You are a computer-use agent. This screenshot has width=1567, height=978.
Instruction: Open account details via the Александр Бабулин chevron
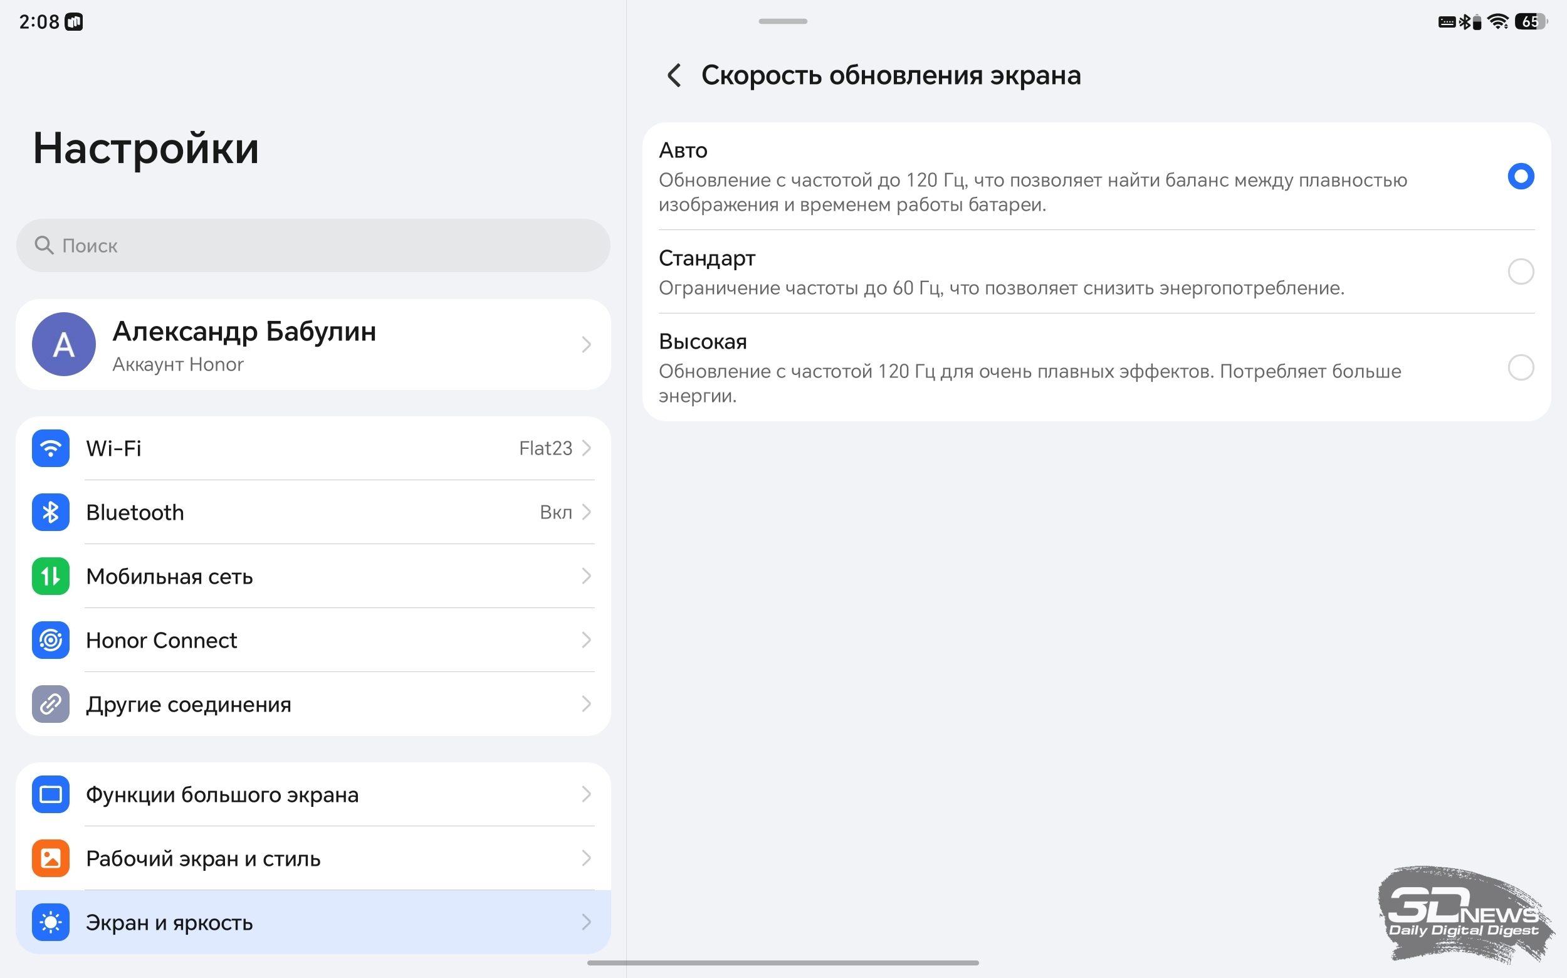point(586,344)
